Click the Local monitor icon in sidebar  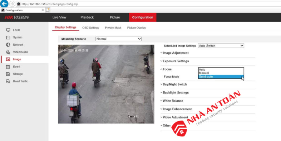point(8,30)
